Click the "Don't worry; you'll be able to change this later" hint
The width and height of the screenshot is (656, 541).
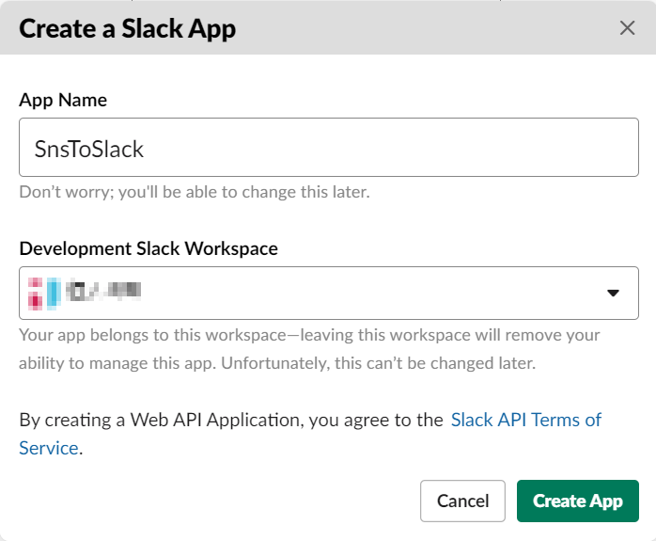click(195, 192)
